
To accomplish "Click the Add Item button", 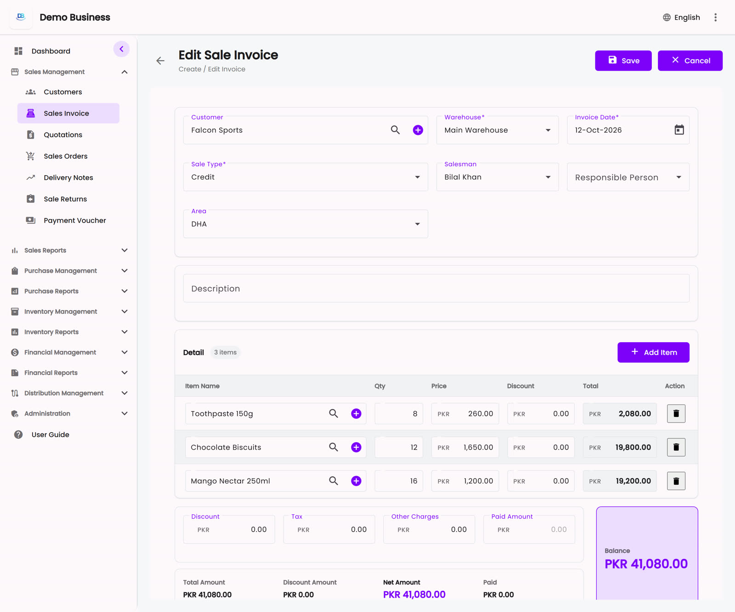I will 653,352.
